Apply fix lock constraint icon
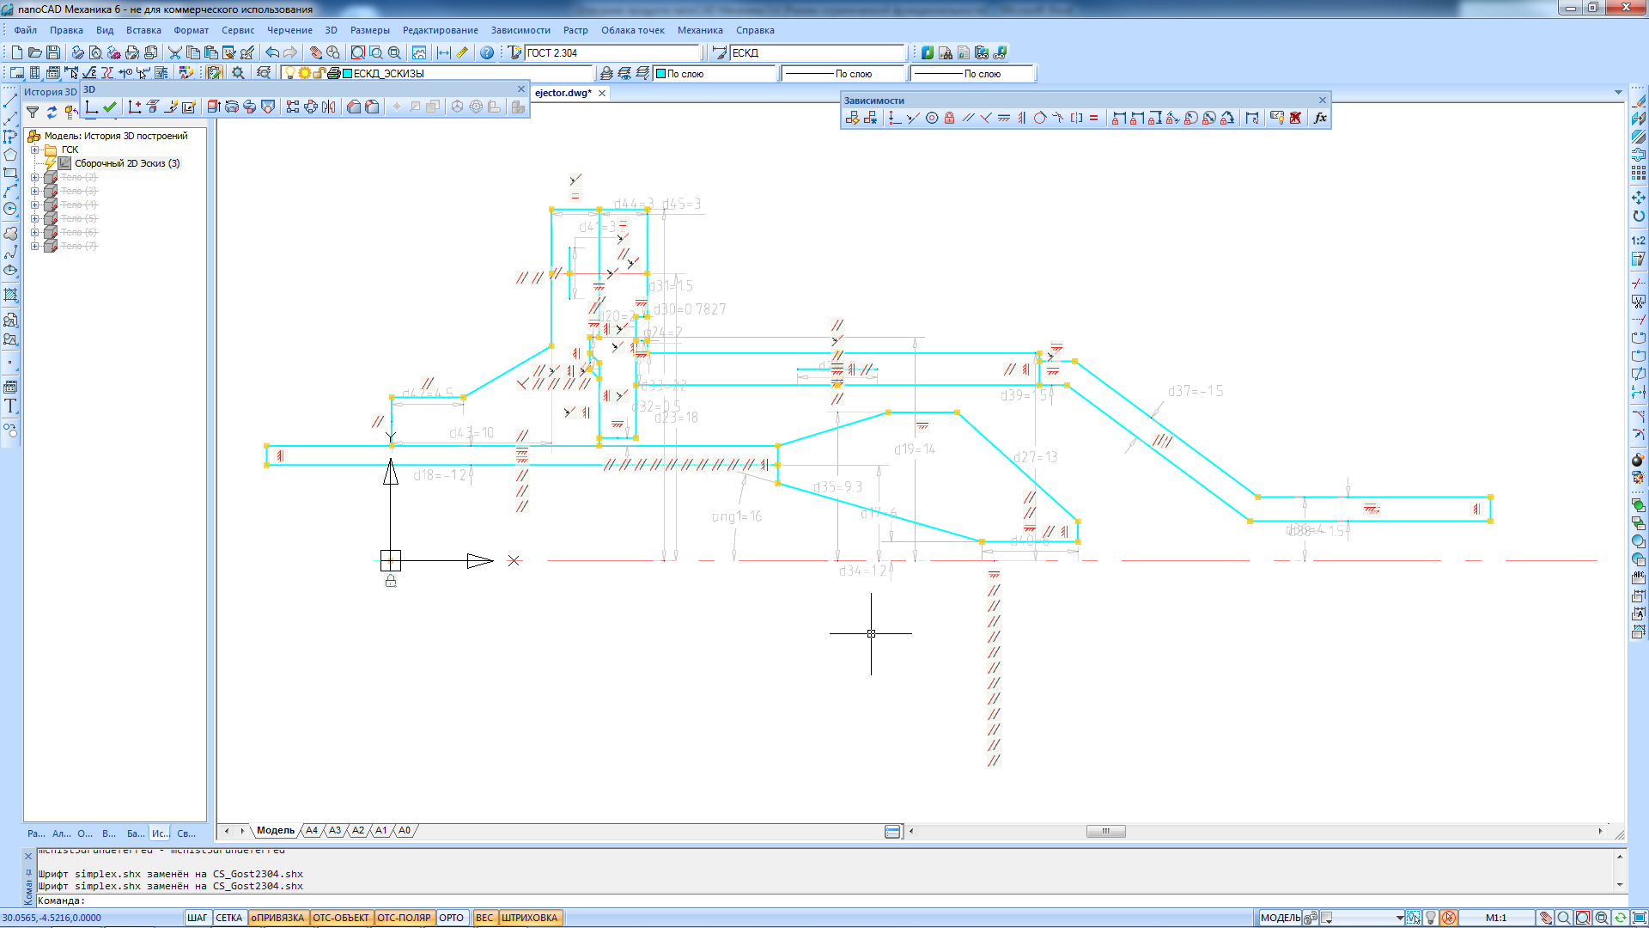This screenshot has height=928, width=1649. [950, 119]
